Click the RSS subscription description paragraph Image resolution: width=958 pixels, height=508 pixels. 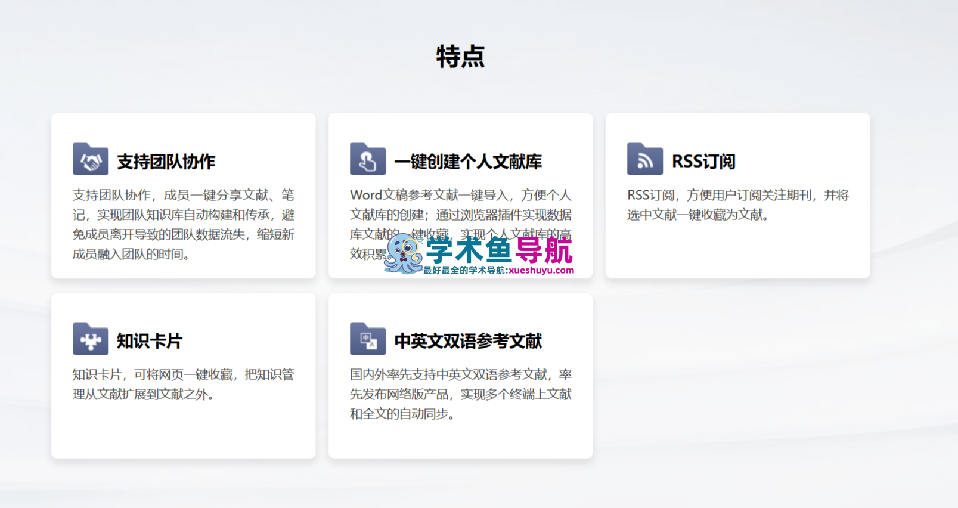pos(737,205)
